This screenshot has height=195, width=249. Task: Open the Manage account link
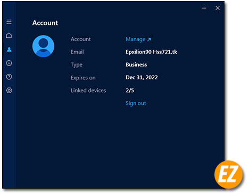point(138,39)
